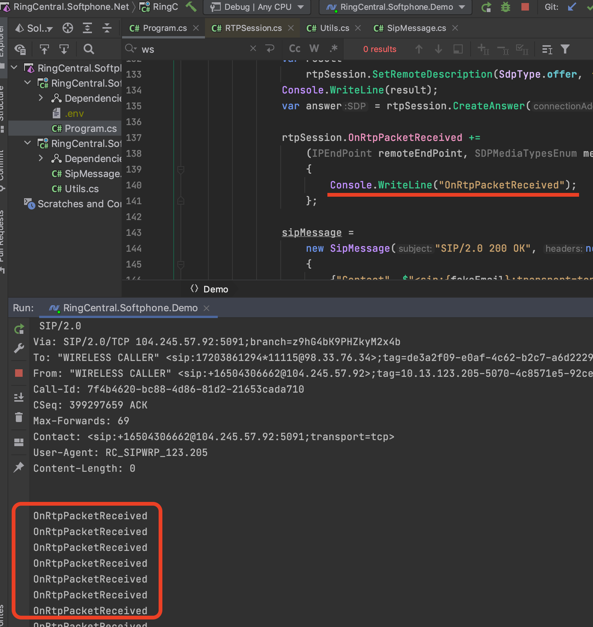The height and width of the screenshot is (627, 593).
Task: Click the layout icon in Run panel
Action: click(19, 442)
